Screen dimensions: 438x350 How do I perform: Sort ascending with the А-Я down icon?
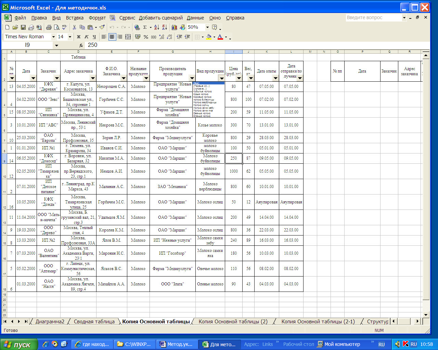156,27
